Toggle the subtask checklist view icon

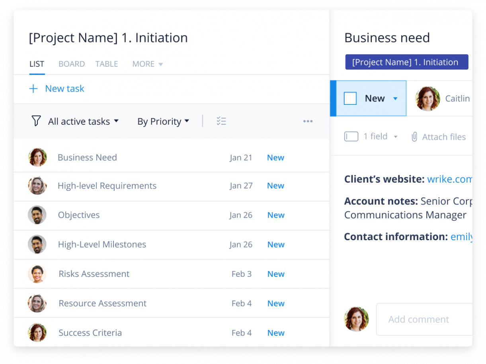point(221,121)
